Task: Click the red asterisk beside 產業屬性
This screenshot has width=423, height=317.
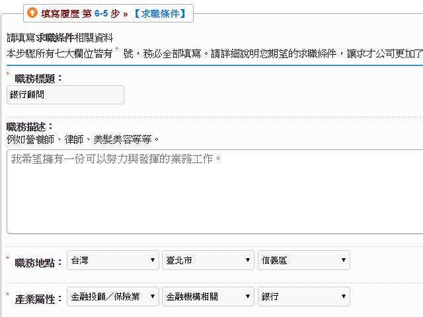Action: point(9,295)
